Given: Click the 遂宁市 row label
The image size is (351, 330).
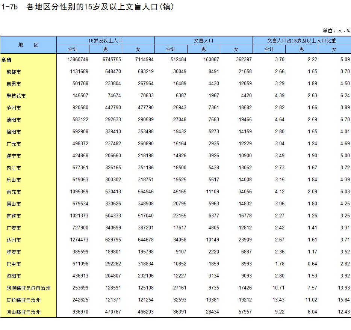Looking at the screenshot, I should [14, 156].
